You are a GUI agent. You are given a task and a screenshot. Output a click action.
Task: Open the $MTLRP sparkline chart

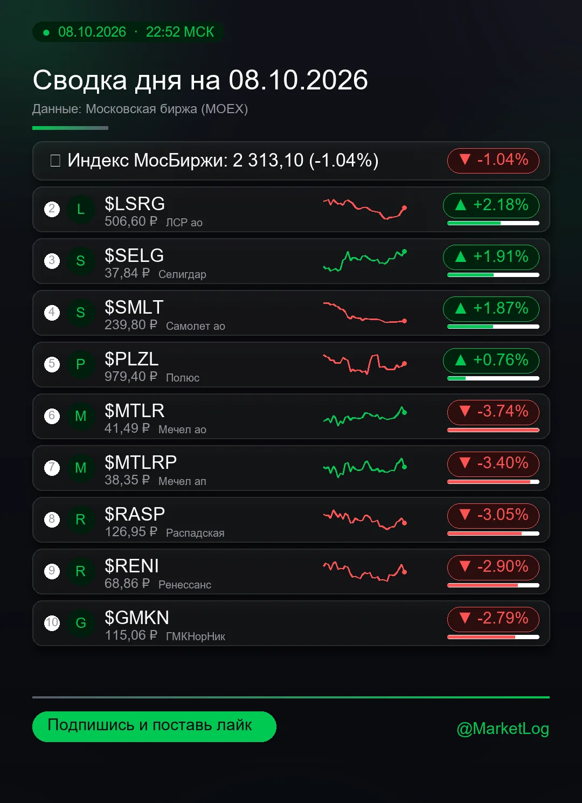tap(365, 468)
